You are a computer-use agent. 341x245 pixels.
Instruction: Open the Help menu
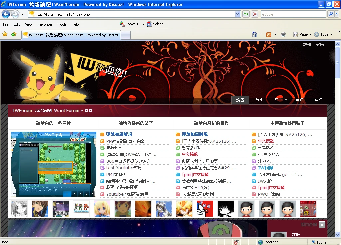point(75,24)
